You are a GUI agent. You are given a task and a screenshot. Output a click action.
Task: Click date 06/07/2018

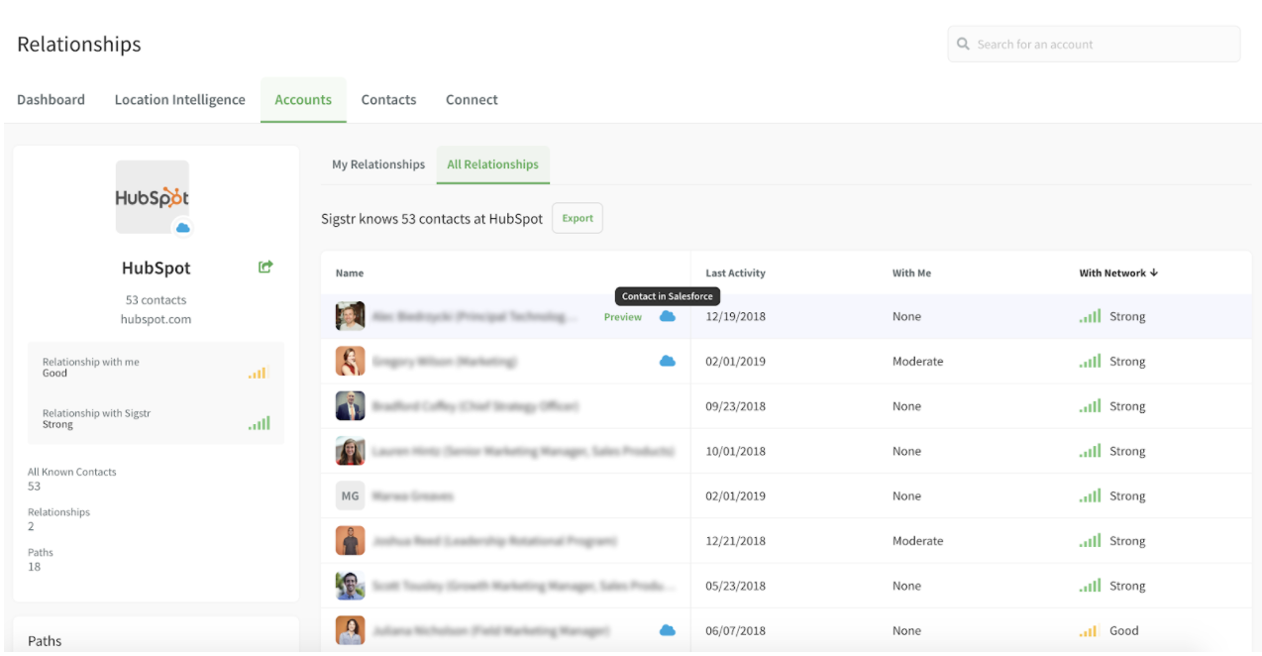tap(735, 630)
